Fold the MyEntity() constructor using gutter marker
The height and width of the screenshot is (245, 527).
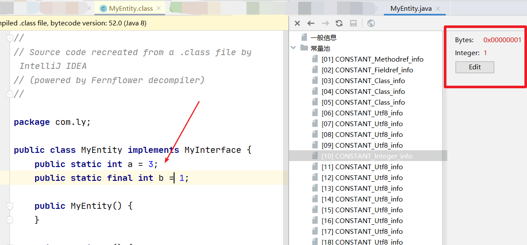click(10, 206)
